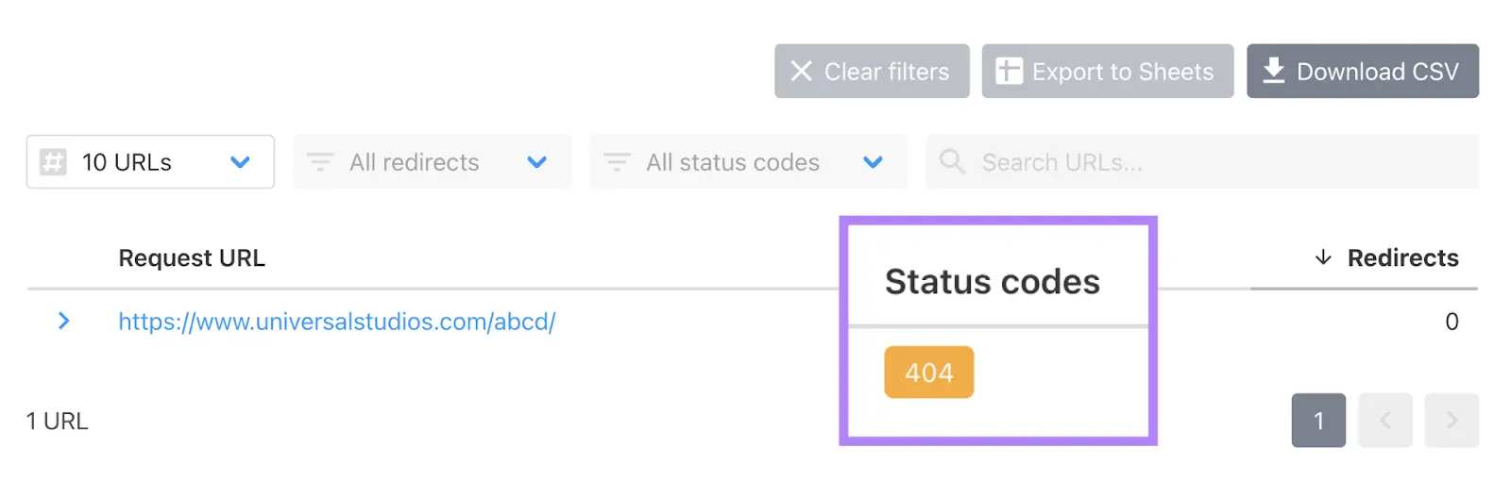Click the orange 404 status badge
The image size is (1511, 496).
pyautogui.click(x=928, y=372)
